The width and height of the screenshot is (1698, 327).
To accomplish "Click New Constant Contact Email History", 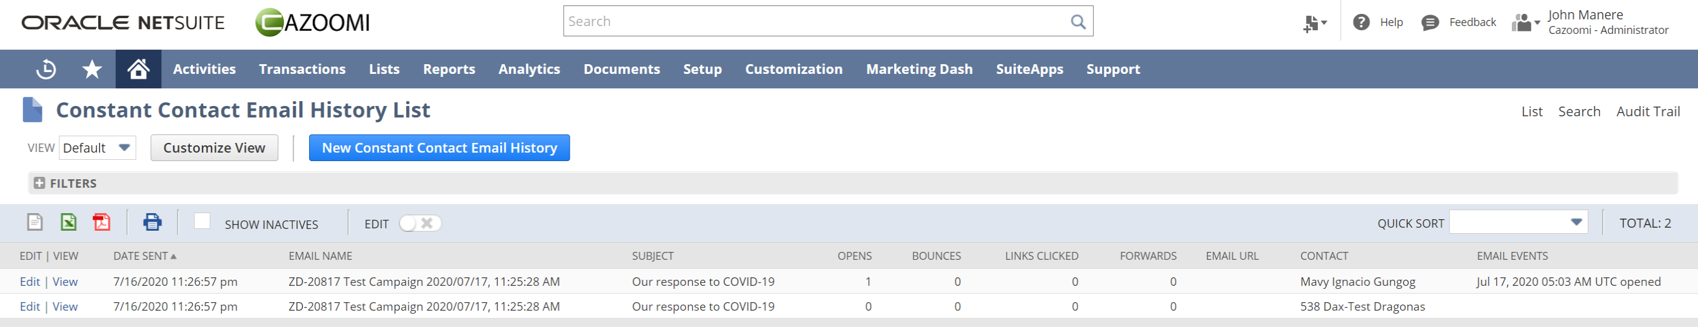I will click(440, 148).
